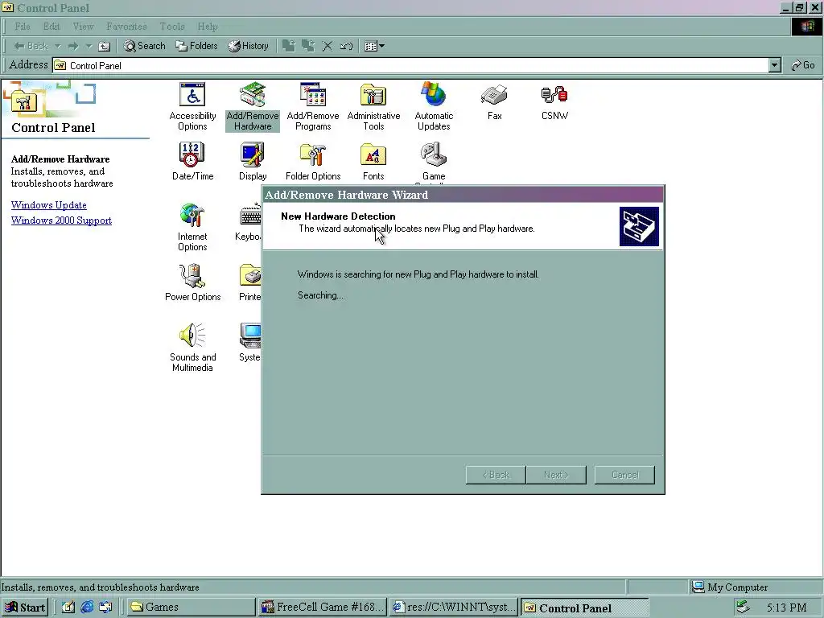
Task: Click the Folders toolbar button
Action: pos(196,46)
